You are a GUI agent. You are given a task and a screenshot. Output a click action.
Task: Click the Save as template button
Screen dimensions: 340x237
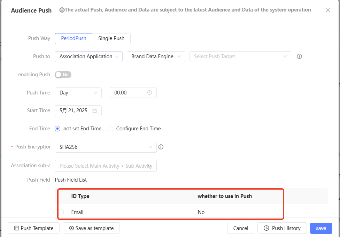[x=91, y=228]
